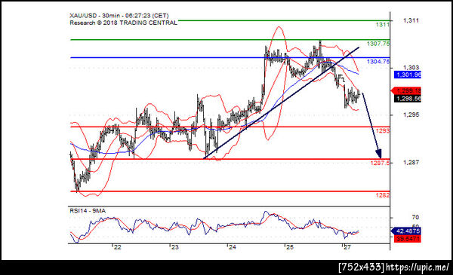This screenshot has height=275, width=453.
Task: Click the red 1282 support label
Action: (x=382, y=195)
